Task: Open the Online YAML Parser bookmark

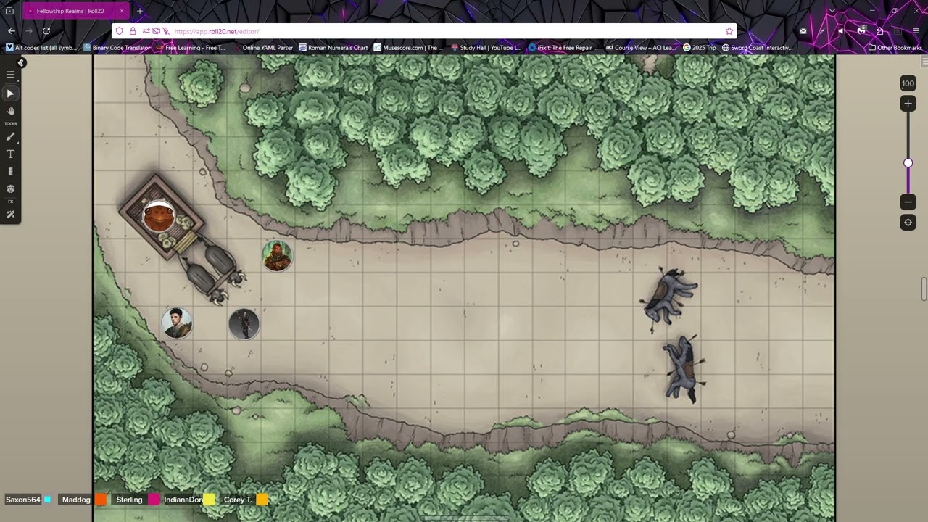Action: [x=262, y=48]
